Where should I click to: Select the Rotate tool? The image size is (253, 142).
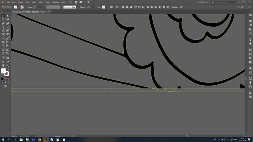pyautogui.click(x=3, y=38)
